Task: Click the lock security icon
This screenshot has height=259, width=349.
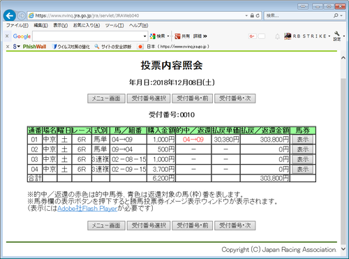Action: [252, 15]
